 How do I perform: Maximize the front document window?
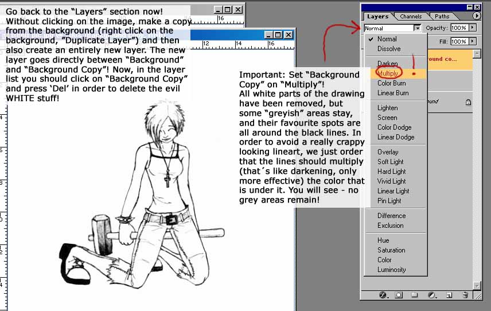point(278,35)
